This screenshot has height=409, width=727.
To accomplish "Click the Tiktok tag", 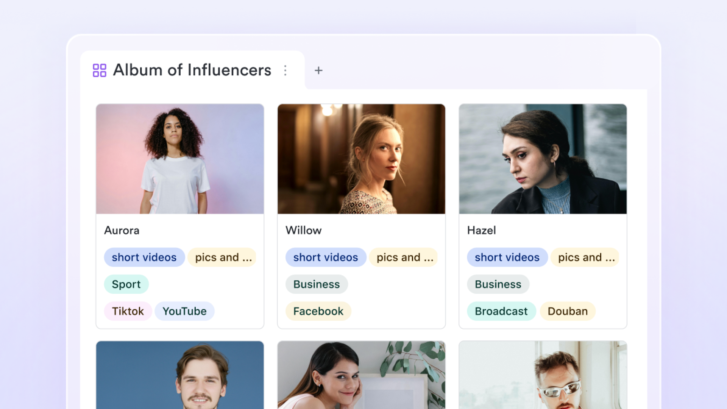I will 128,311.
